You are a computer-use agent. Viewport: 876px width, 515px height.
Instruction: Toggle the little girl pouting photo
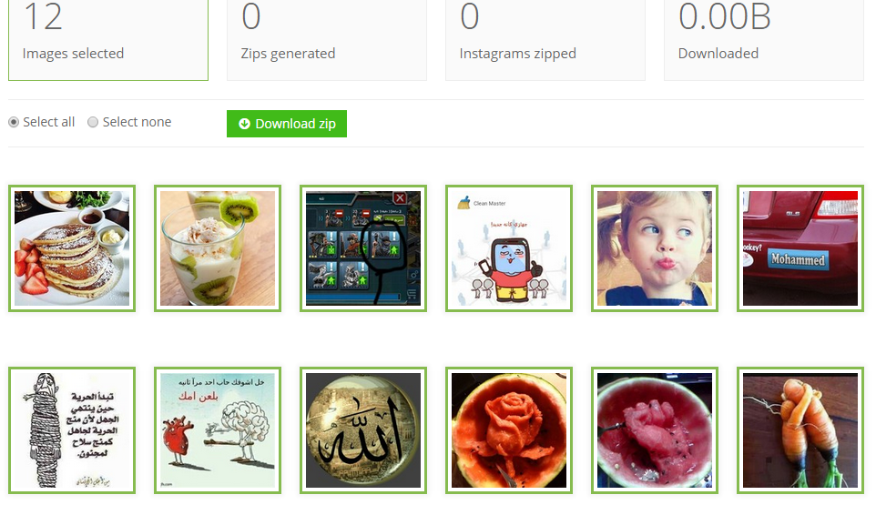pos(655,248)
